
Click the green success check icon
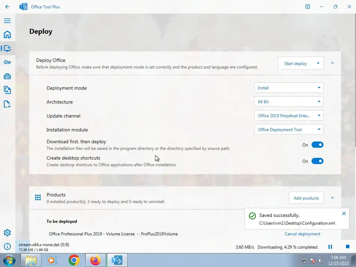252,216
